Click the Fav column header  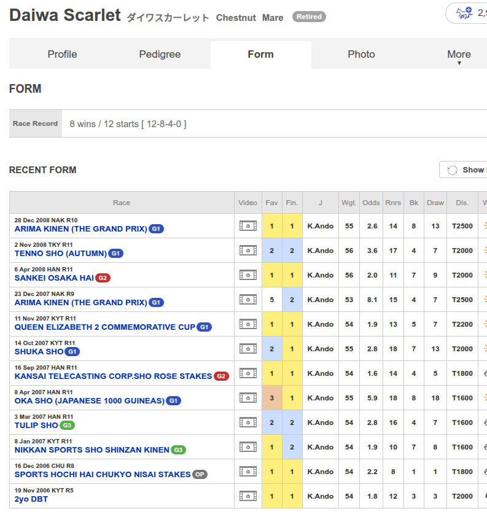pyautogui.click(x=271, y=203)
